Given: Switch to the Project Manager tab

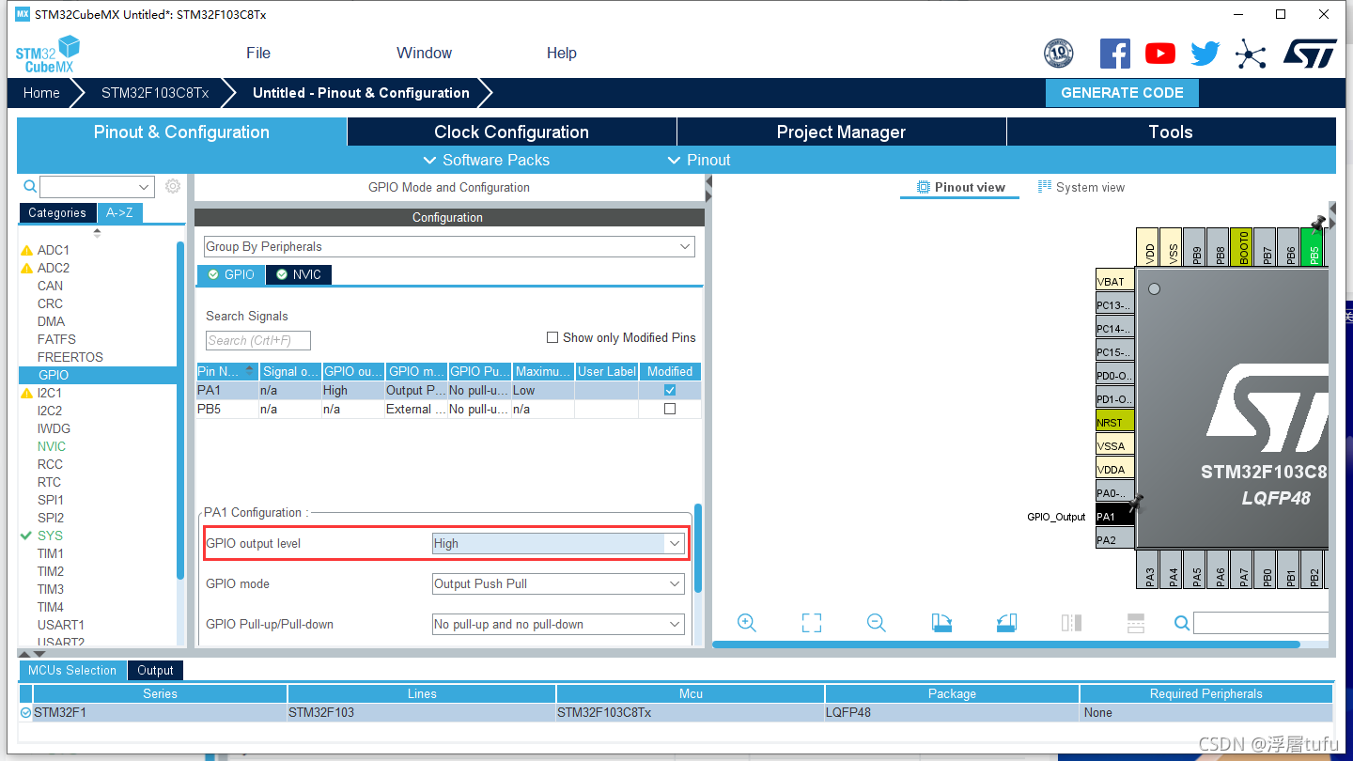Looking at the screenshot, I should pos(841,132).
